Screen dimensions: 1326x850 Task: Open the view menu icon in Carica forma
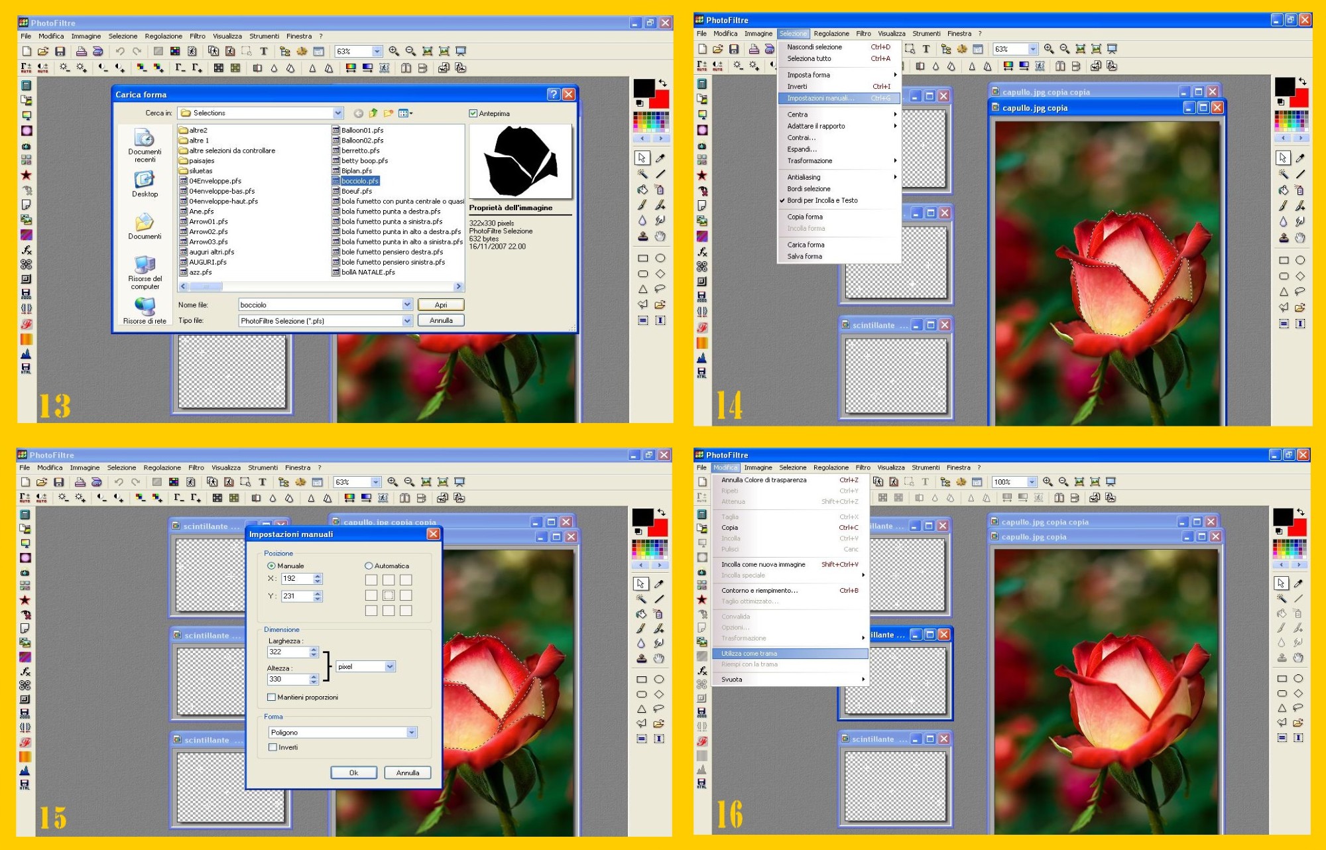pyautogui.click(x=405, y=113)
